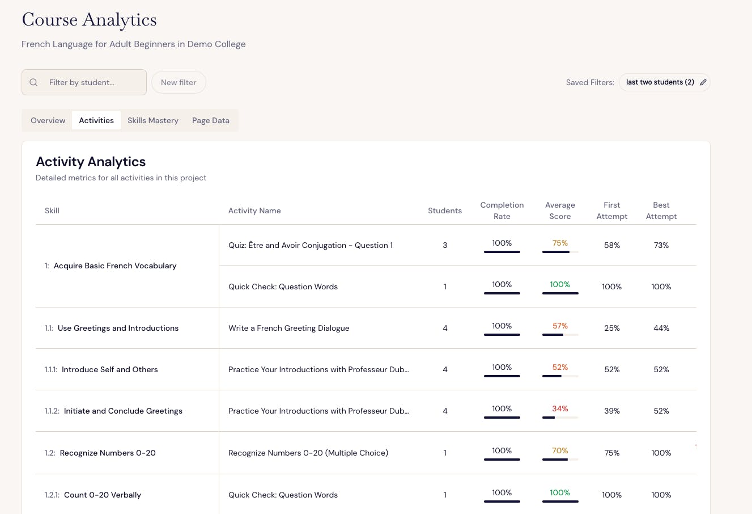Viewport: 752px width, 514px height.
Task: Click the First Attempt column header
Action: (x=611, y=210)
